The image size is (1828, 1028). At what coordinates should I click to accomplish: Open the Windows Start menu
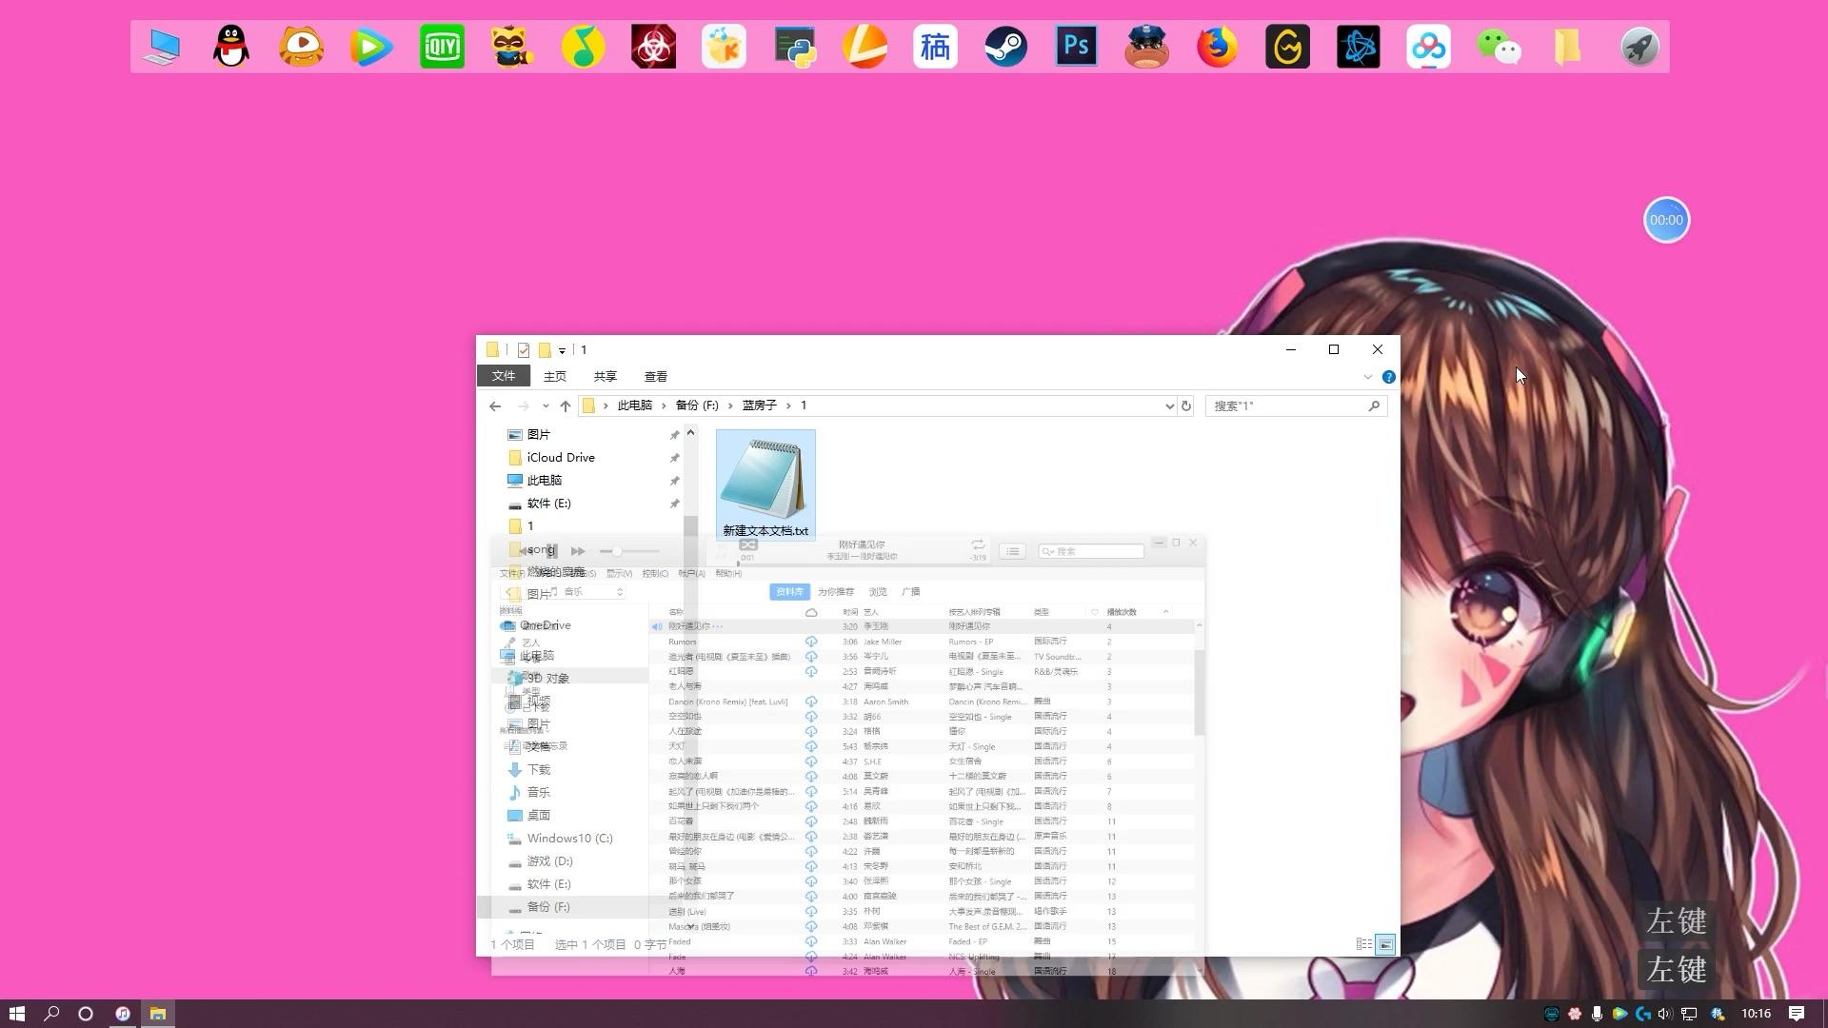[x=17, y=1014]
